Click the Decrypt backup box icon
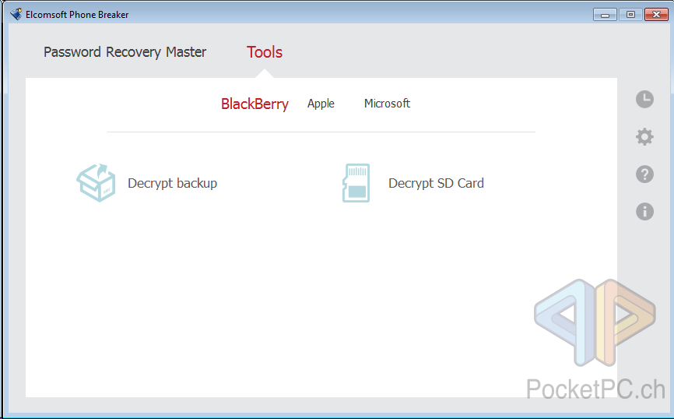Image resolution: width=674 pixels, height=419 pixels. tap(96, 182)
